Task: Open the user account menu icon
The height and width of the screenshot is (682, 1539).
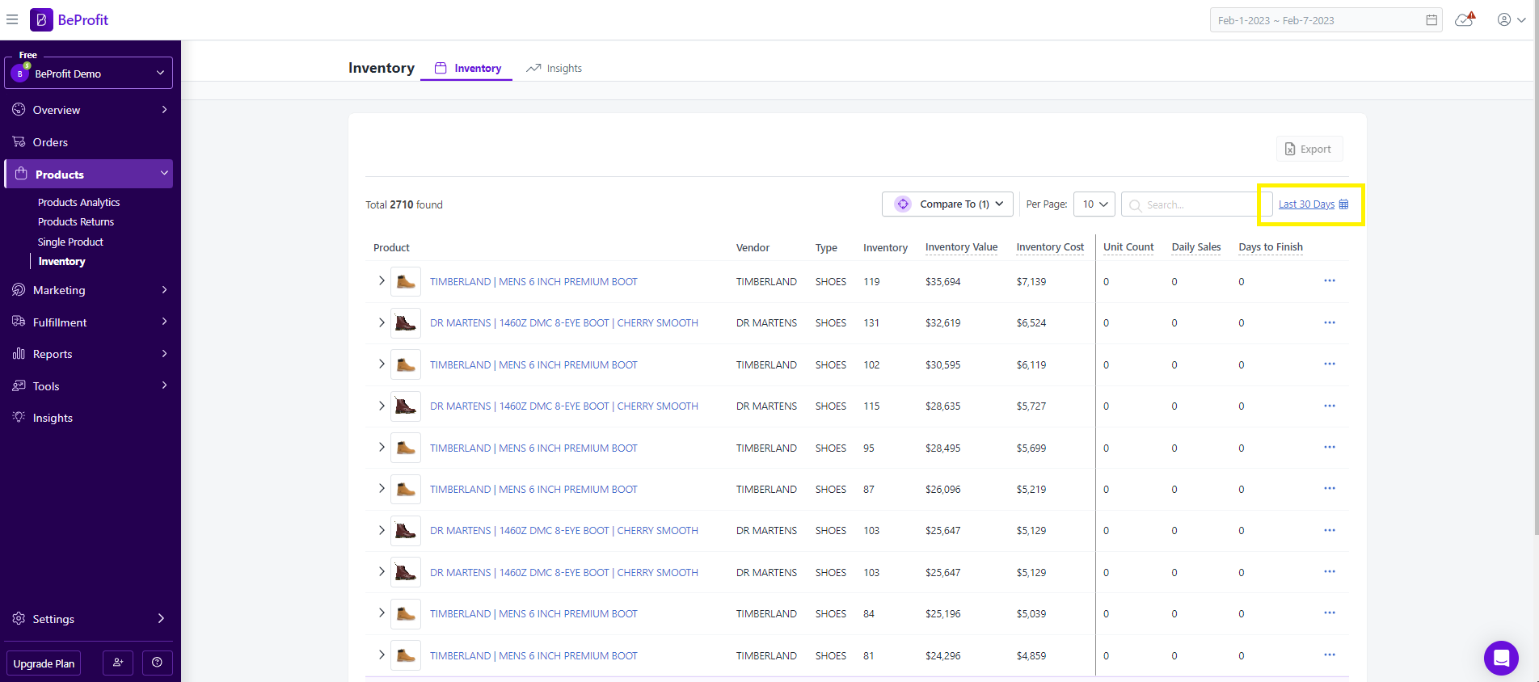Action: click(x=1511, y=19)
